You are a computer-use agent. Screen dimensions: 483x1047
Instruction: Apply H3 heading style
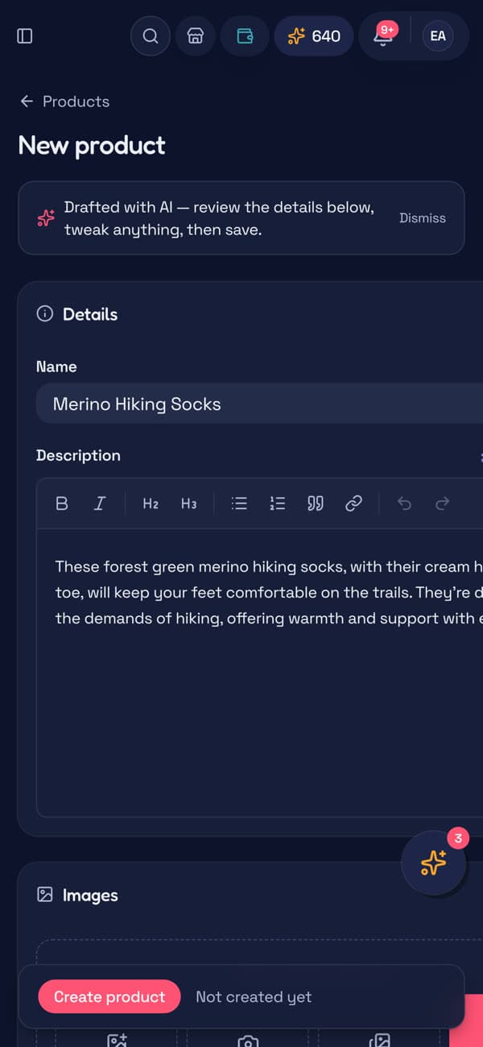(188, 503)
